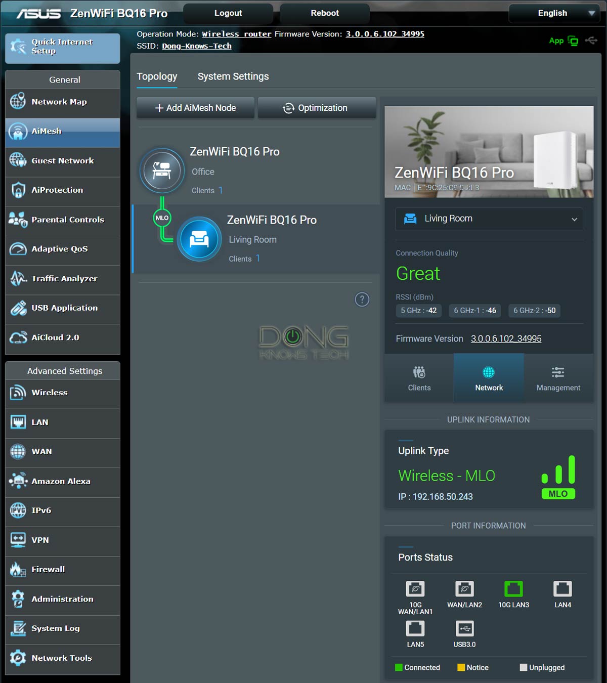Image resolution: width=607 pixels, height=683 pixels.
Task: Click firmware version link in node panel
Action: coord(506,338)
